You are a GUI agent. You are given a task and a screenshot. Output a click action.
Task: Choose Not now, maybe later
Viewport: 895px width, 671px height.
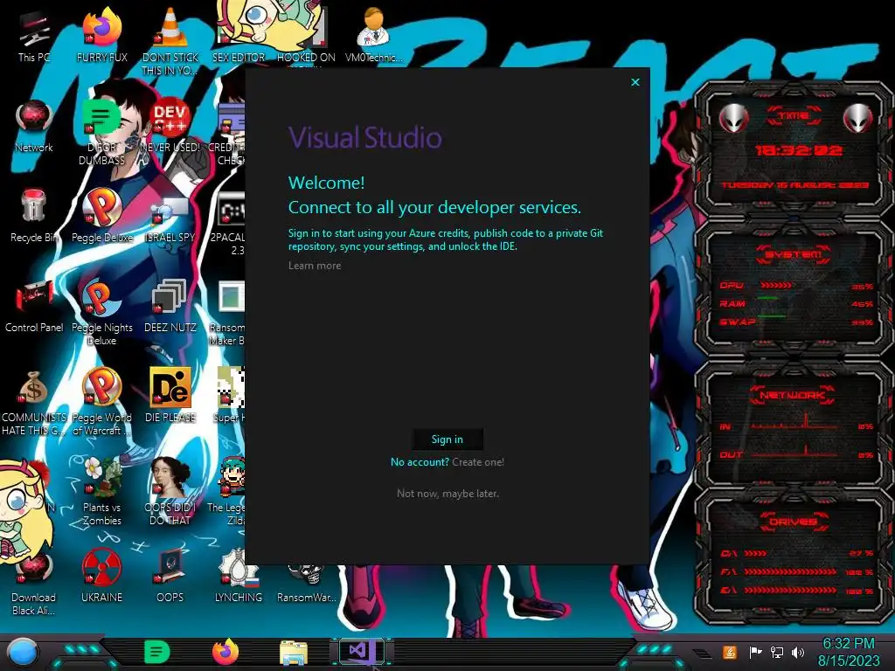(x=447, y=494)
